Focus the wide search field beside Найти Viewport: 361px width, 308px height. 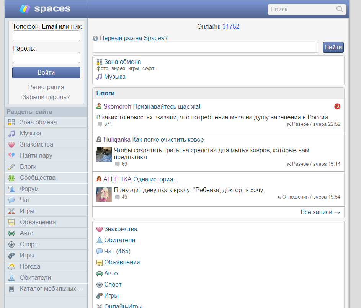(205, 47)
